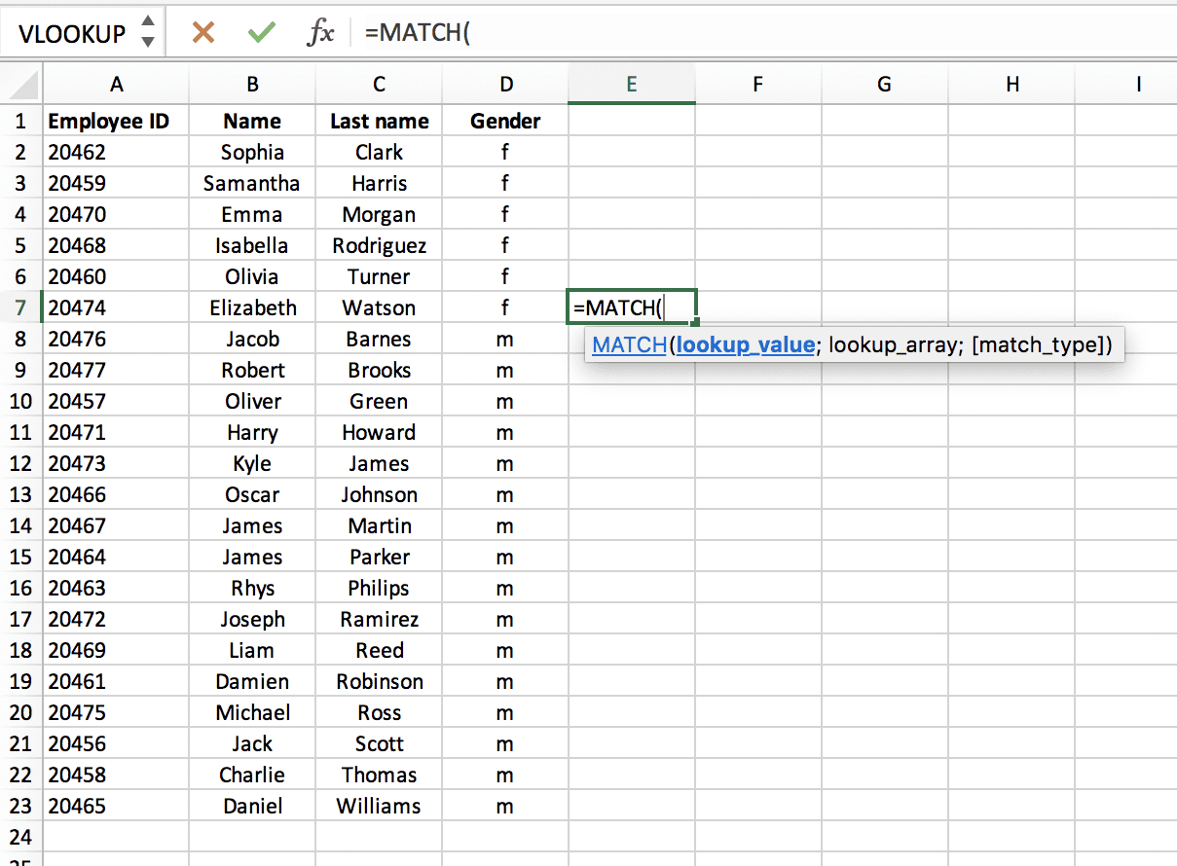This screenshot has width=1177, height=866.
Task: Click the Select All corner above row 1
Action: [x=19, y=85]
